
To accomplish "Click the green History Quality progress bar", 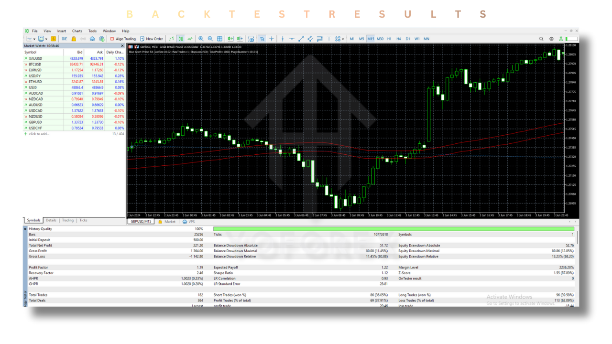I will pos(393,229).
